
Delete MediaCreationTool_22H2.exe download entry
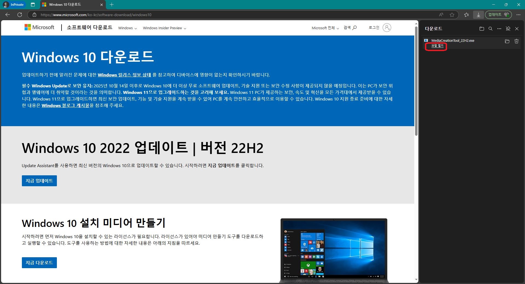coord(517,41)
